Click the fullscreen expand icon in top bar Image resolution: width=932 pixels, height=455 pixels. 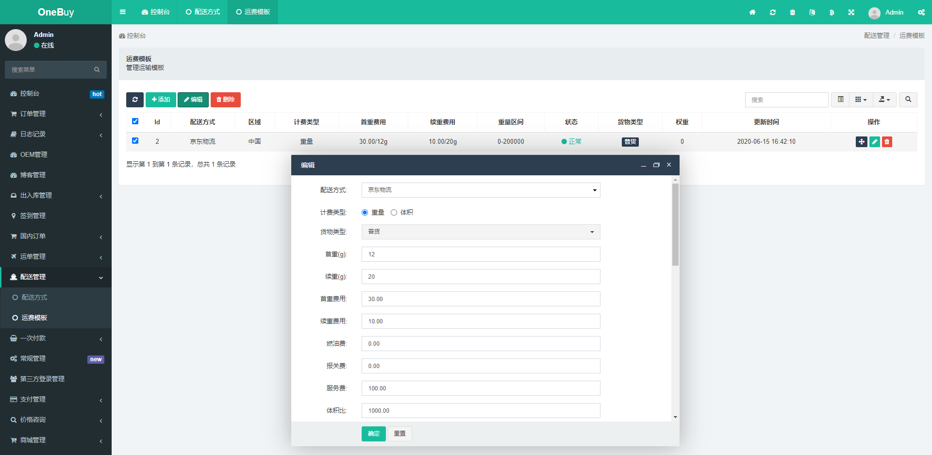[x=851, y=12]
